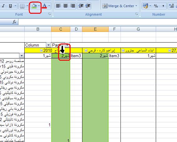Align text to the right
177x142 pixels.
coord(73,6)
